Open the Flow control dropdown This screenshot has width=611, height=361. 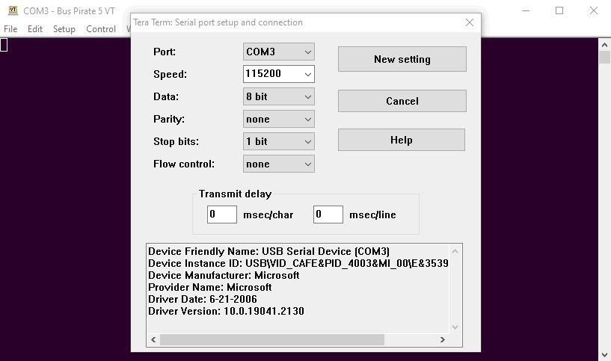pos(279,164)
